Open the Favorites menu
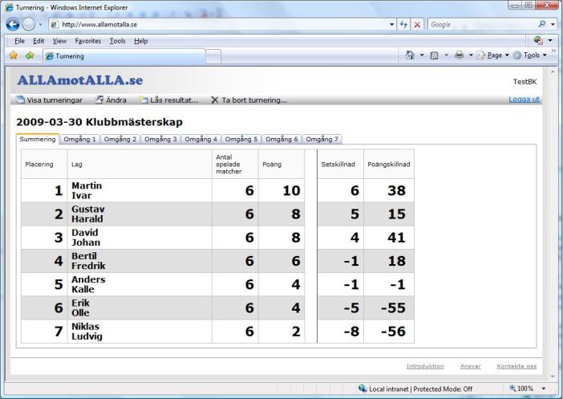 pyautogui.click(x=89, y=41)
